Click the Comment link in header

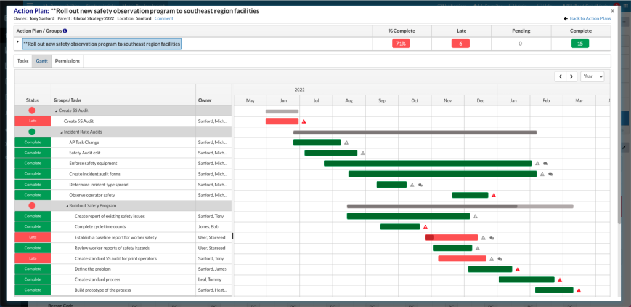point(163,18)
